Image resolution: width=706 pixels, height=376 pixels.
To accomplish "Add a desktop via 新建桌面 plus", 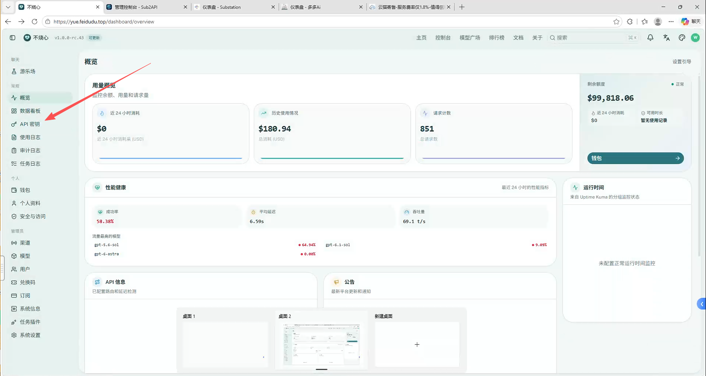I will pos(417,345).
